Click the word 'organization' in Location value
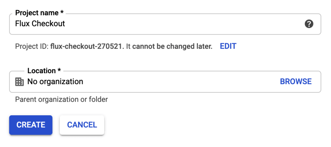The height and width of the screenshot is (147, 331). 61,82
